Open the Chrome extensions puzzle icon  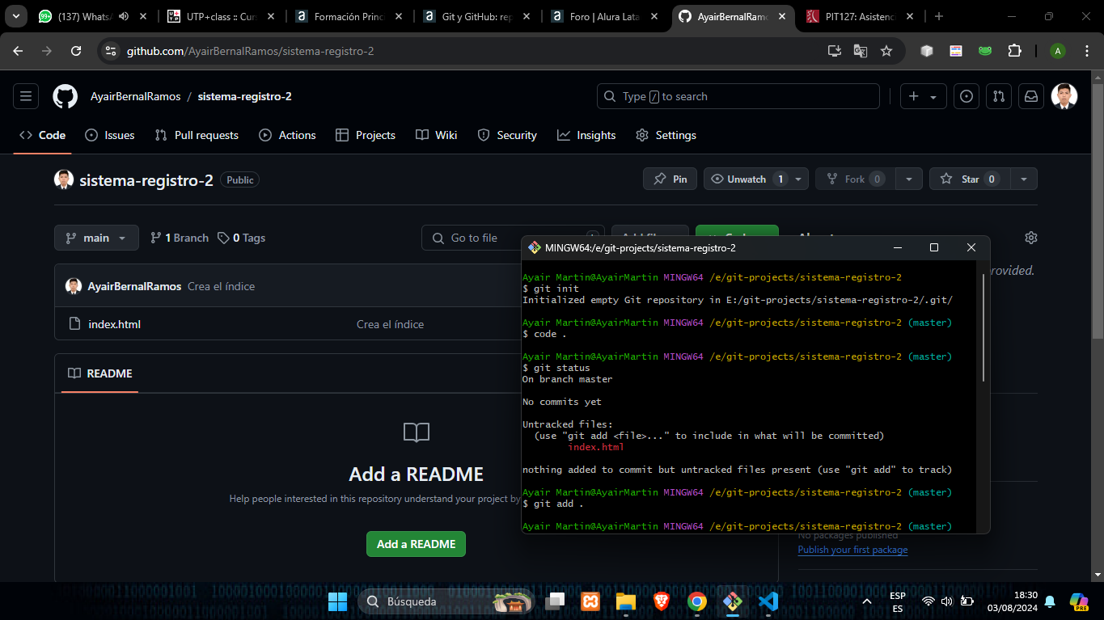(x=1014, y=51)
